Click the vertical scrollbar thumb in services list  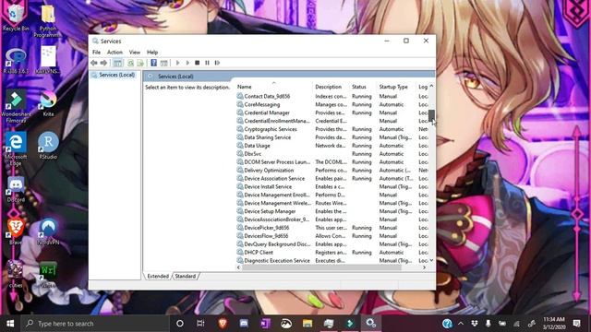pyautogui.click(x=431, y=116)
